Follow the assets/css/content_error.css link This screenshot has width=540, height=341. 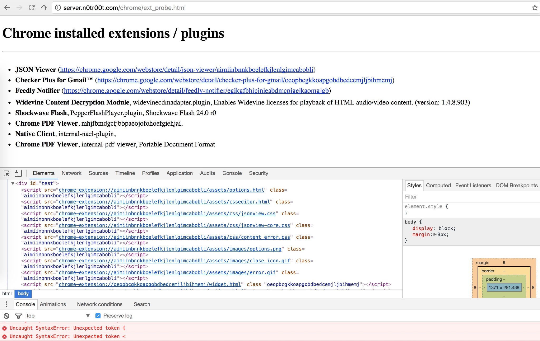point(174,237)
